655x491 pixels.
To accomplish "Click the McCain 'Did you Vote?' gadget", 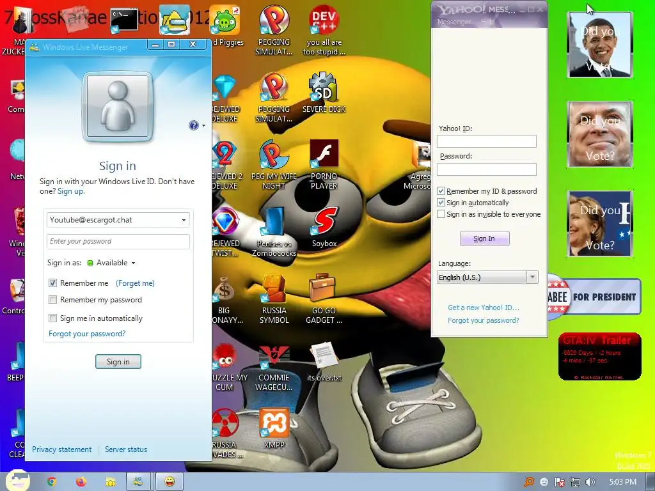I will click(x=600, y=134).
